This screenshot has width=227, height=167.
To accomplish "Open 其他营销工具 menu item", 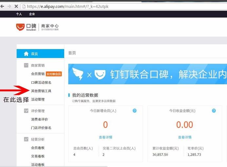I will click(x=41, y=91).
